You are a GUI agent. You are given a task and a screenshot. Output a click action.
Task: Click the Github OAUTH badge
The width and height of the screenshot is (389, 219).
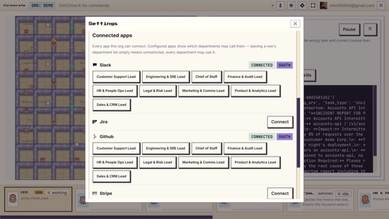[x=285, y=137]
